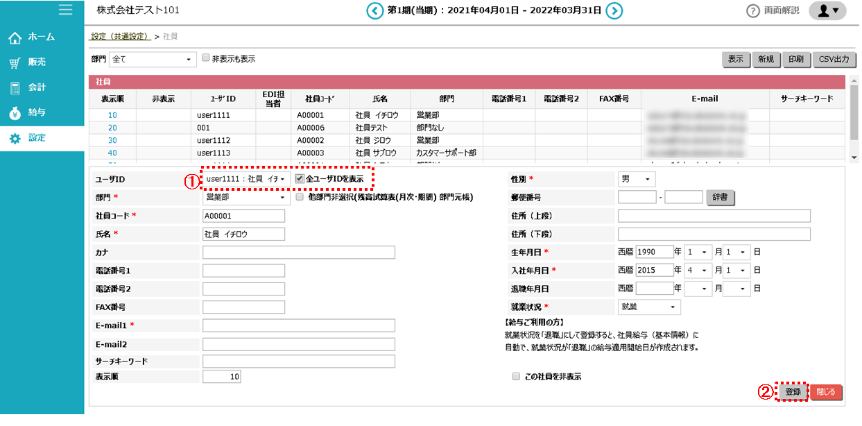Open the hamburger menu above the sidebar
Screen dimensions: 862x426
coord(66,10)
